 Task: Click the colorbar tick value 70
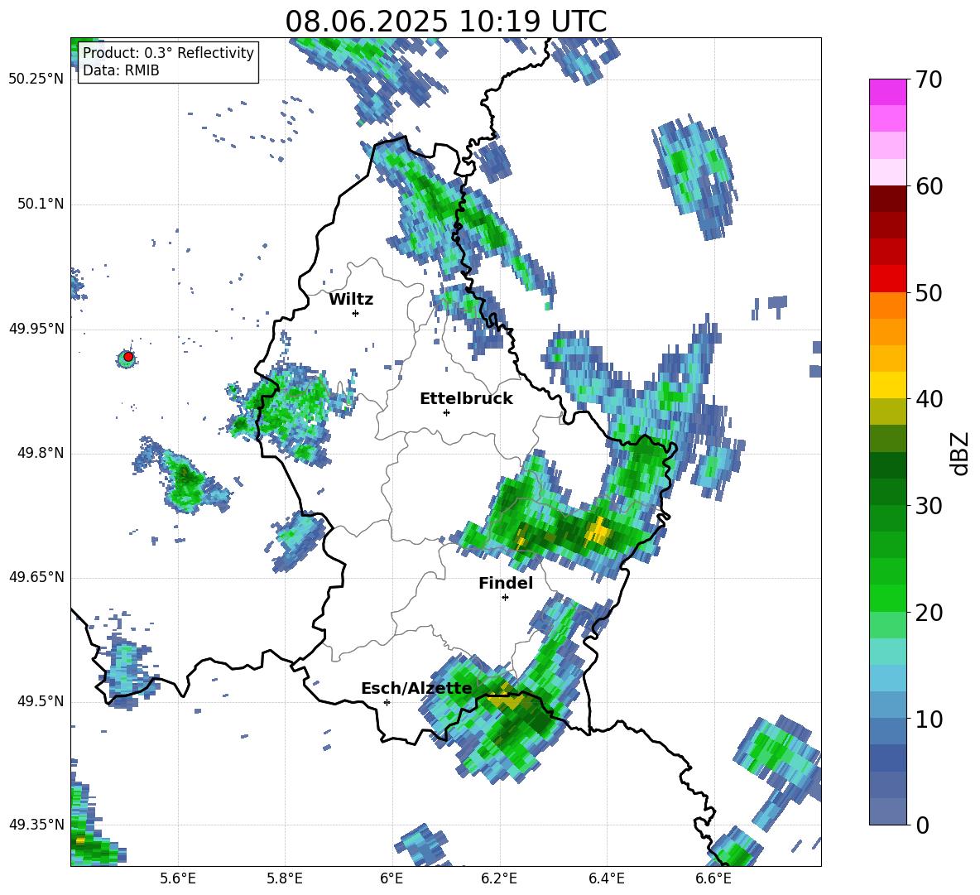929,80
